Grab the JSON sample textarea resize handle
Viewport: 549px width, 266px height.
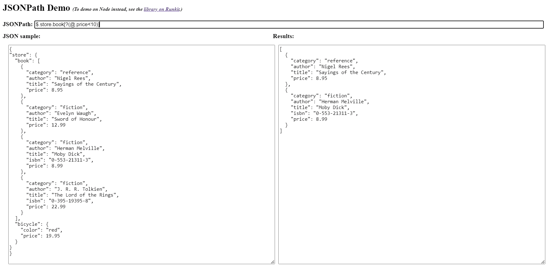273,262
